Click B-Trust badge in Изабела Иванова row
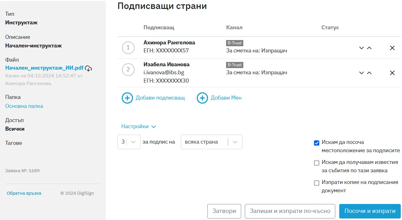The image size is (402, 220). 235,65
